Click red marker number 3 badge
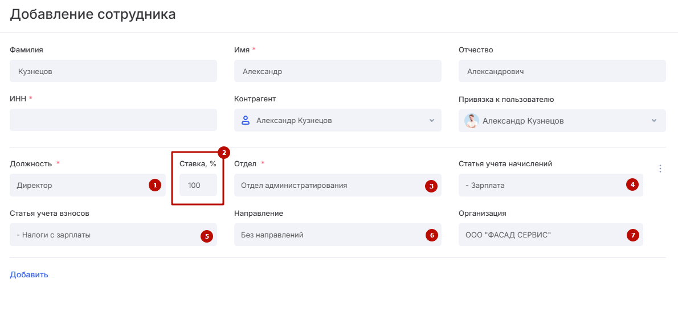The height and width of the screenshot is (332, 678). pos(431,185)
